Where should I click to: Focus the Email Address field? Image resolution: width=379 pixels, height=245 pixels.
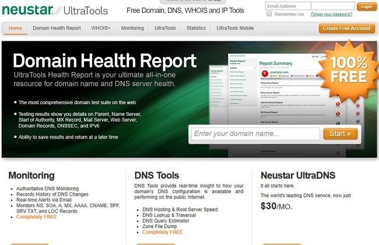point(288,6)
